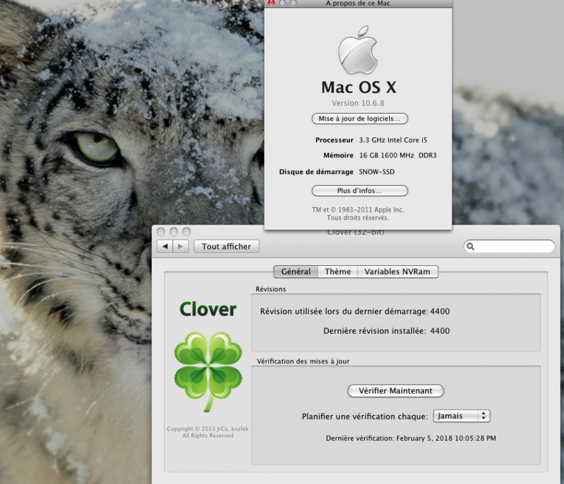Click 'Mise à jour de logiciels…' button
The image size is (564, 484).
pyautogui.click(x=359, y=119)
